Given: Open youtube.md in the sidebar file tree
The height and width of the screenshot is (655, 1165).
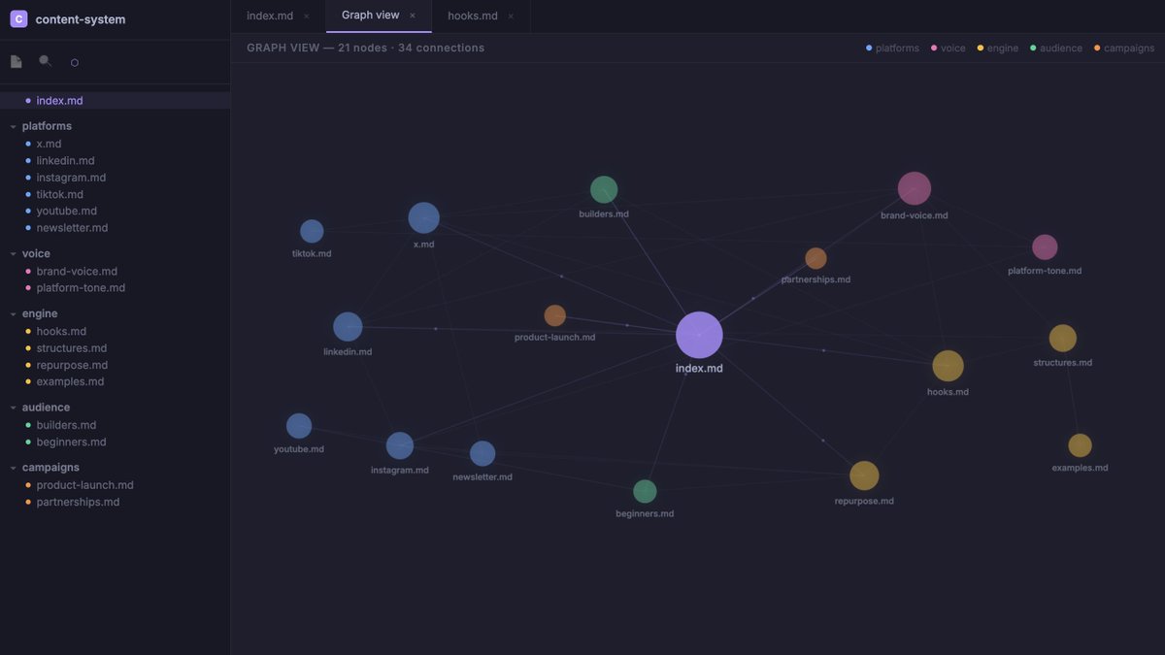Looking at the screenshot, I should pyautogui.click(x=115, y=211).
